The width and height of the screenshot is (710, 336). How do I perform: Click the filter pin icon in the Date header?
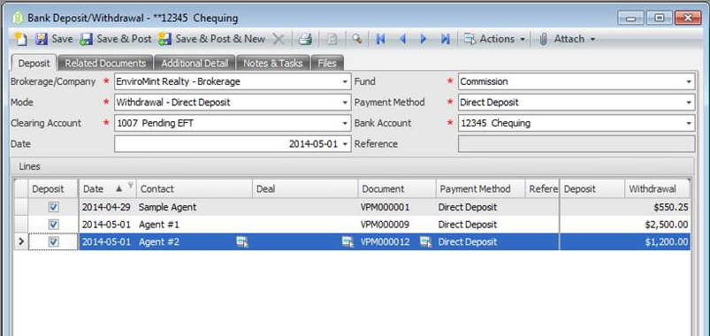tap(130, 185)
